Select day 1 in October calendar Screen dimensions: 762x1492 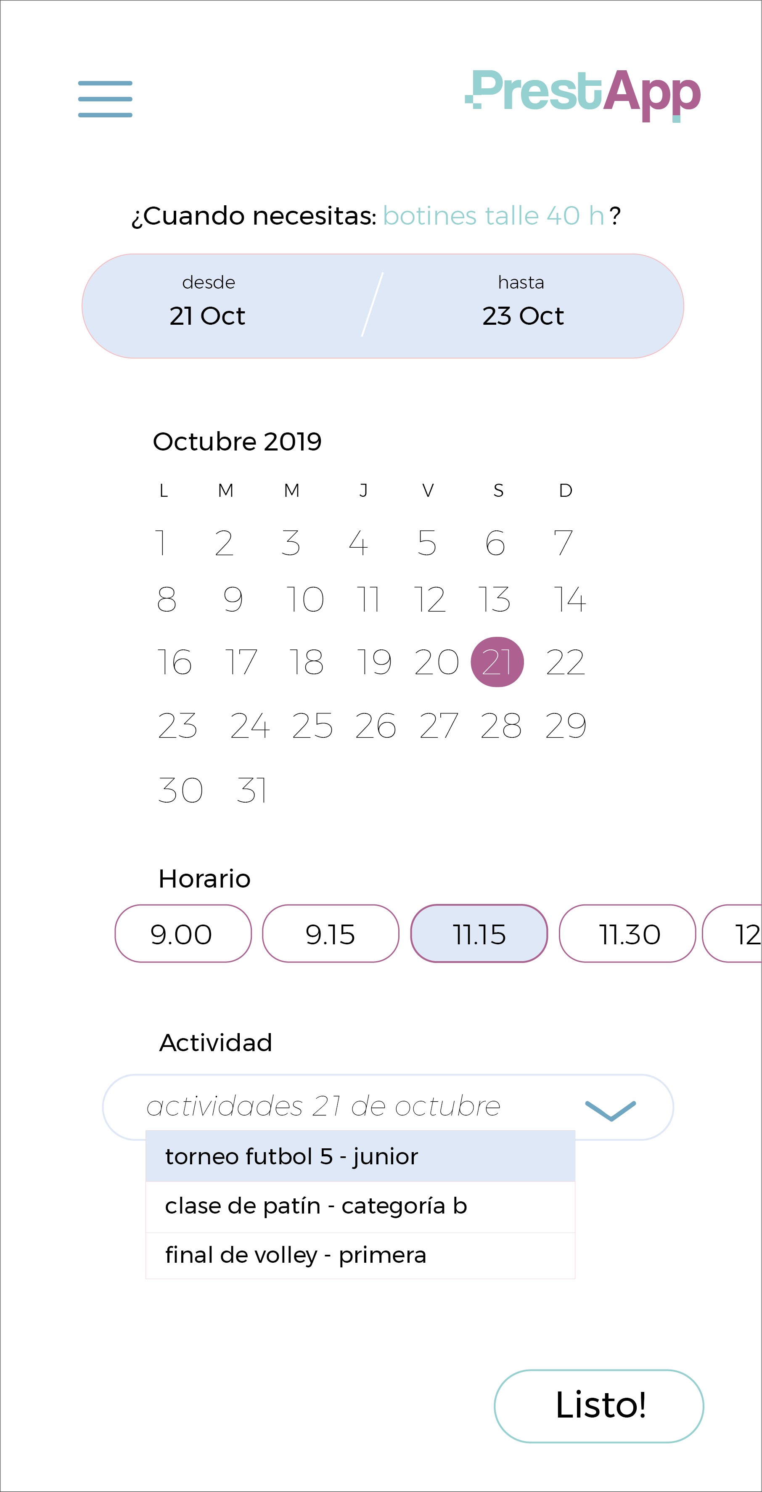[x=161, y=543]
